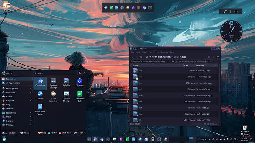Click the Sleep button

42,133
